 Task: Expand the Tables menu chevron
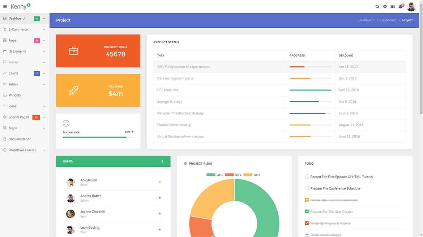point(44,84)
